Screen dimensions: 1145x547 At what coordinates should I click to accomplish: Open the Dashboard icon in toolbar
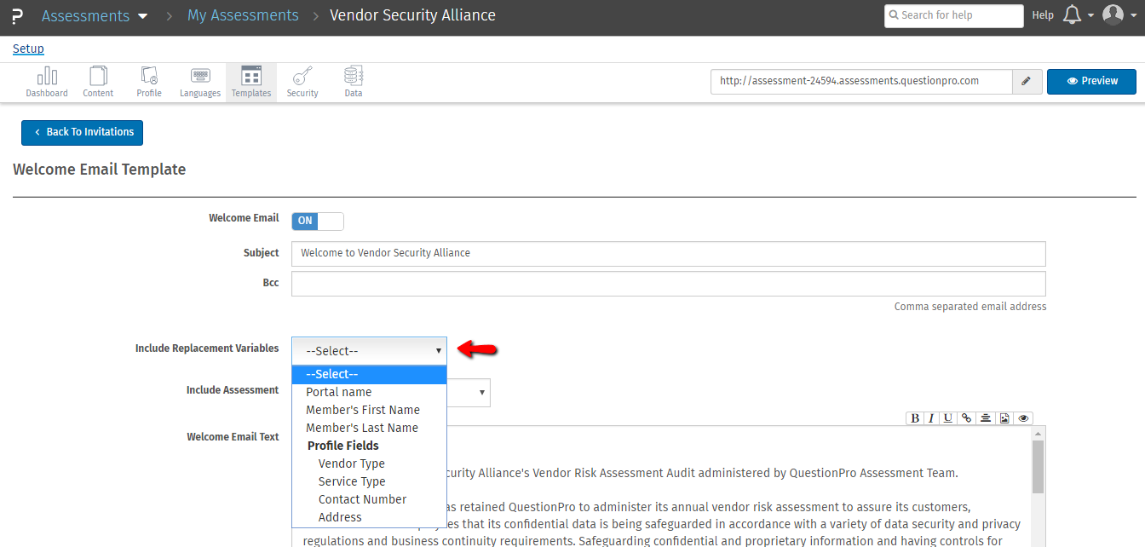pyautogui.click(x=47, y=83)
